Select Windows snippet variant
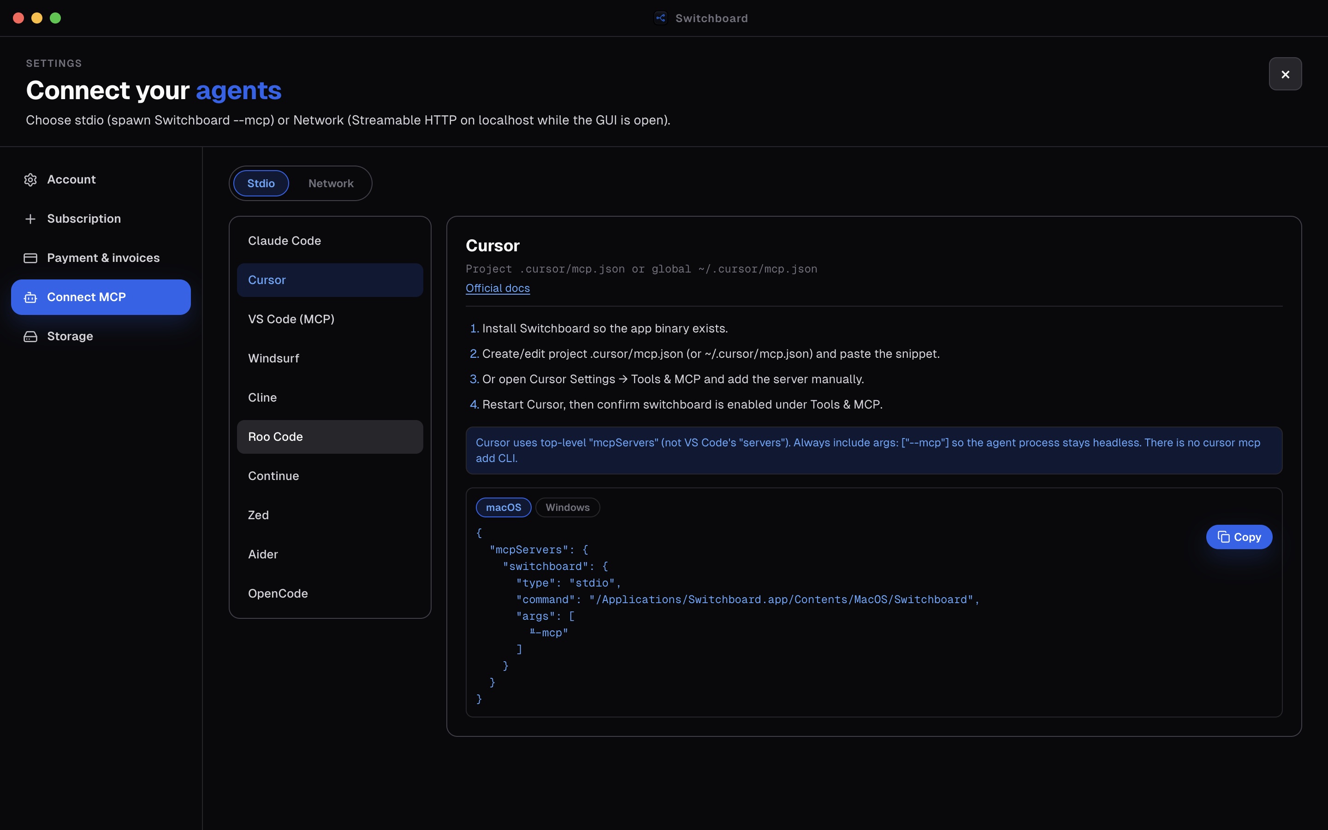The height and width of the screenshot is (830, 1328). point(568,507)
